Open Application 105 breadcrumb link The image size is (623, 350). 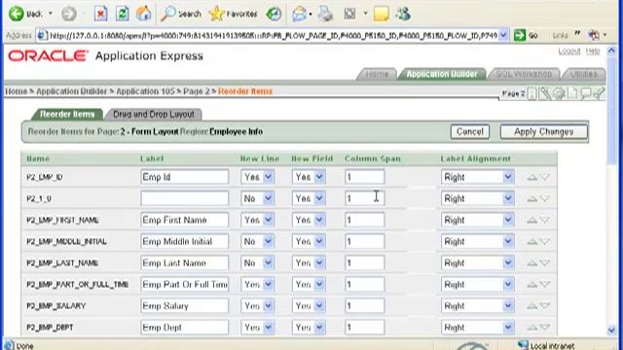pyautogui.click(x=145, y=91)
